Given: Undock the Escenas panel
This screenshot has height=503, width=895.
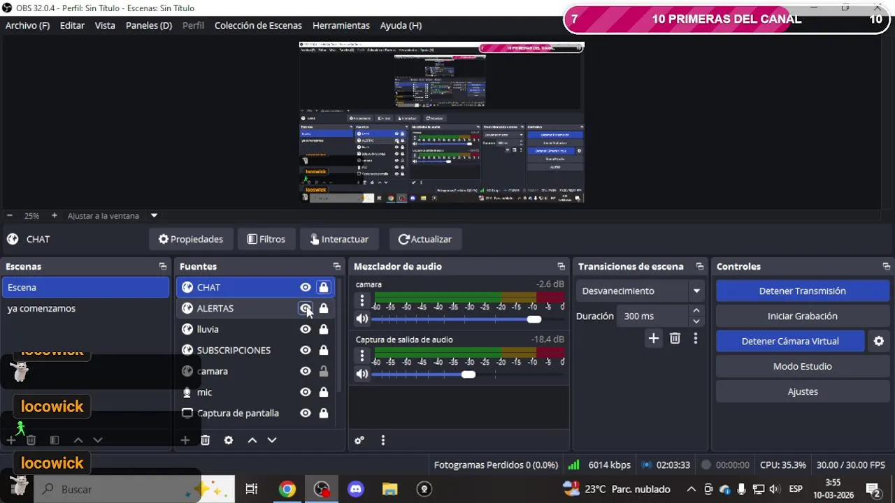Looking at the screenshot, I should tap(162, 266).
